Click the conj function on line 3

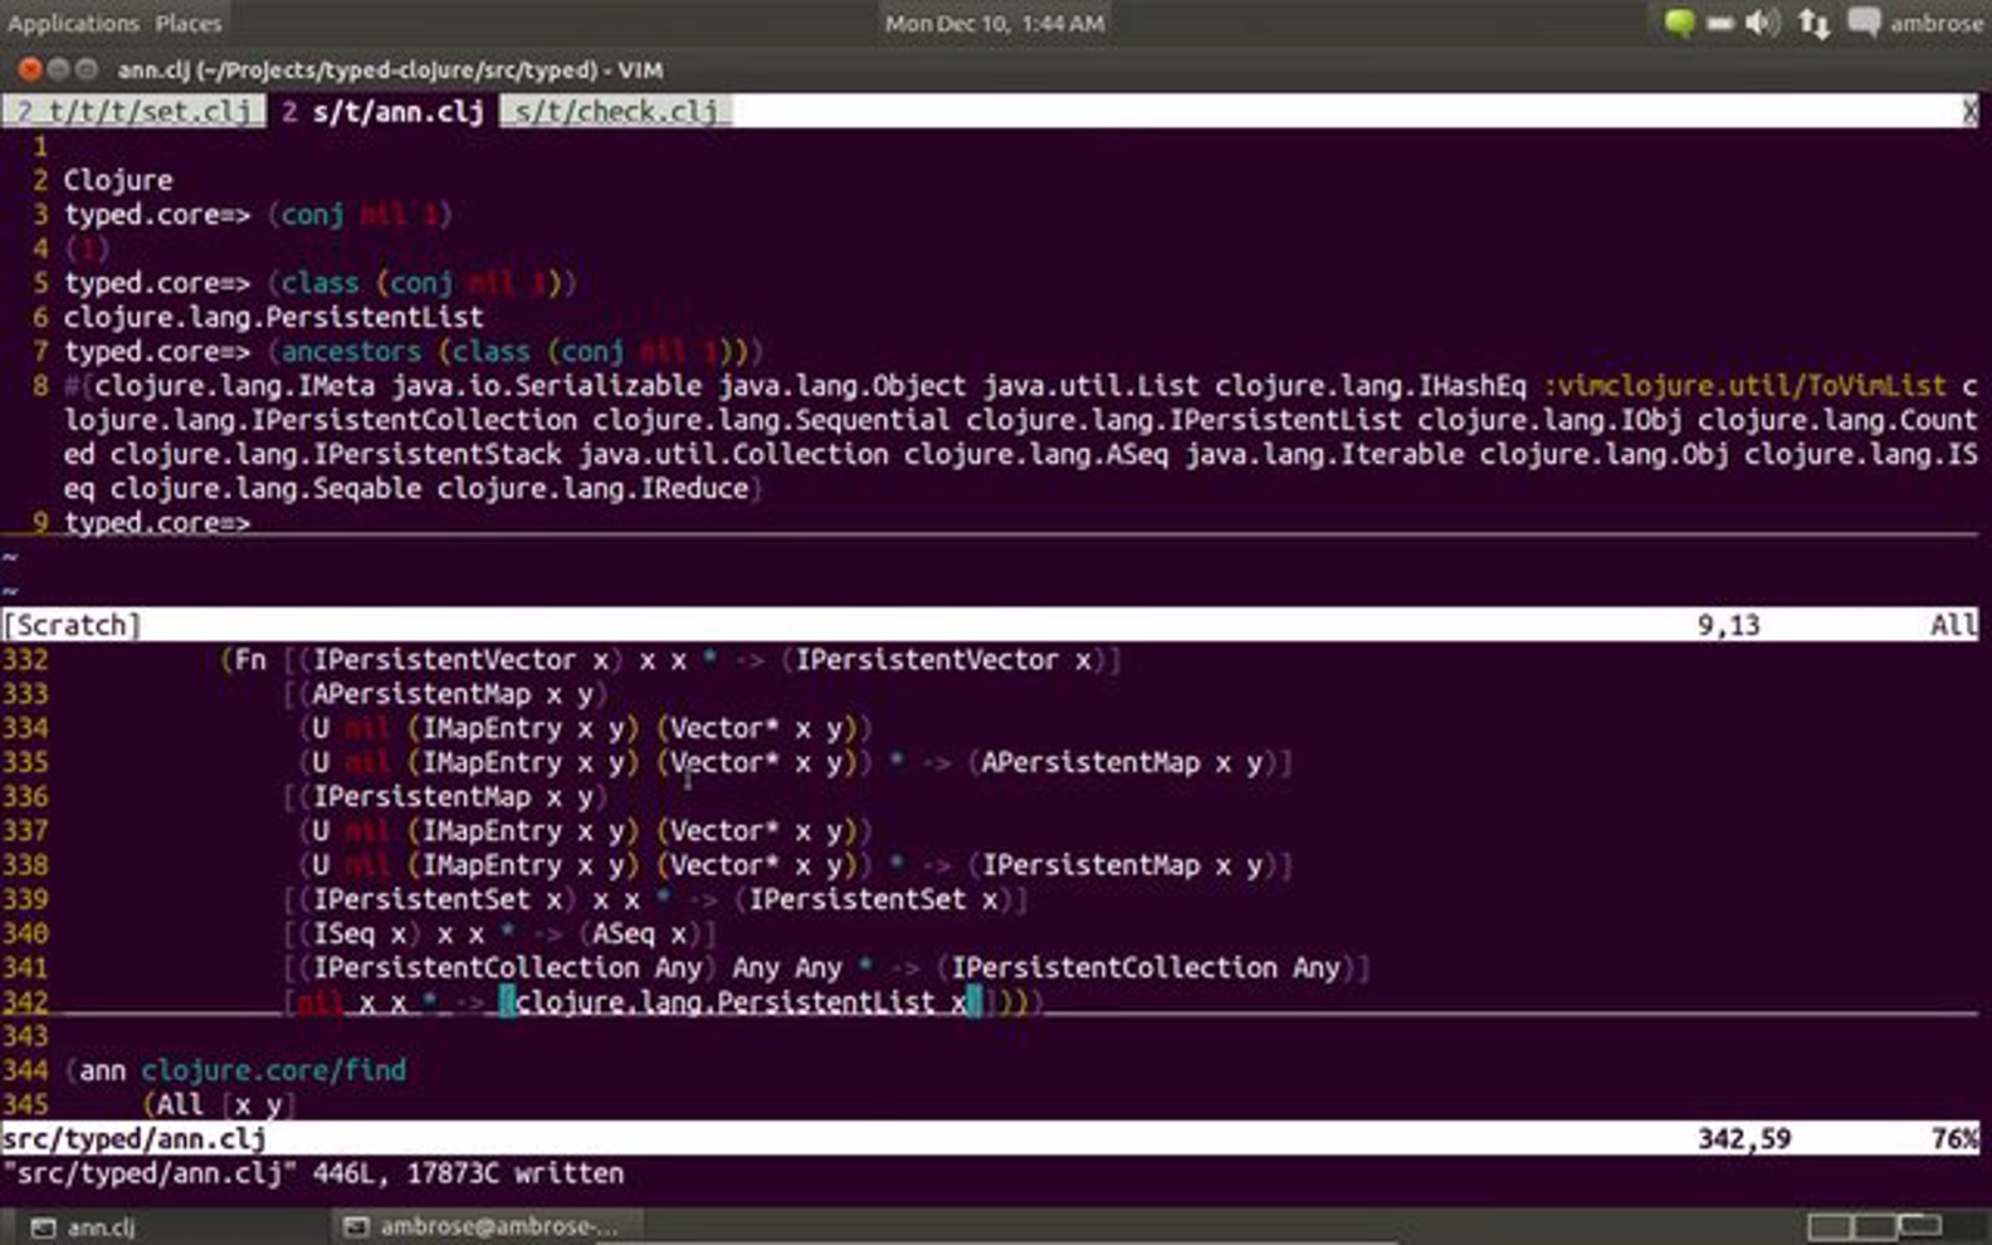313,215
